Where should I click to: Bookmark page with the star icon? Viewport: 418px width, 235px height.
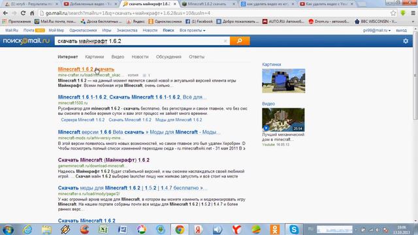[393, 13]
